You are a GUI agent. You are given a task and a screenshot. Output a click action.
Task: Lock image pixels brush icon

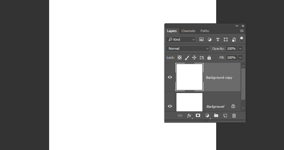(187, 58)
